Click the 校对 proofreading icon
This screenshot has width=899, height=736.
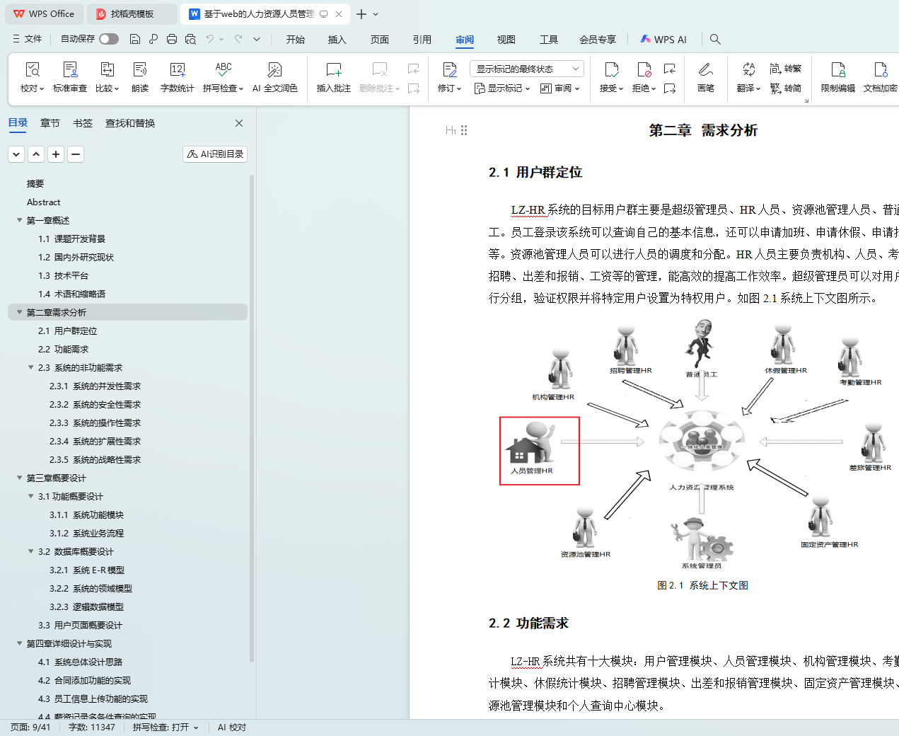32,69
